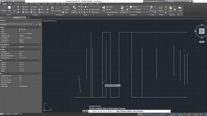Insert a Table annotation
Viewport: 207px width, 116px height.
click(65, 12)
